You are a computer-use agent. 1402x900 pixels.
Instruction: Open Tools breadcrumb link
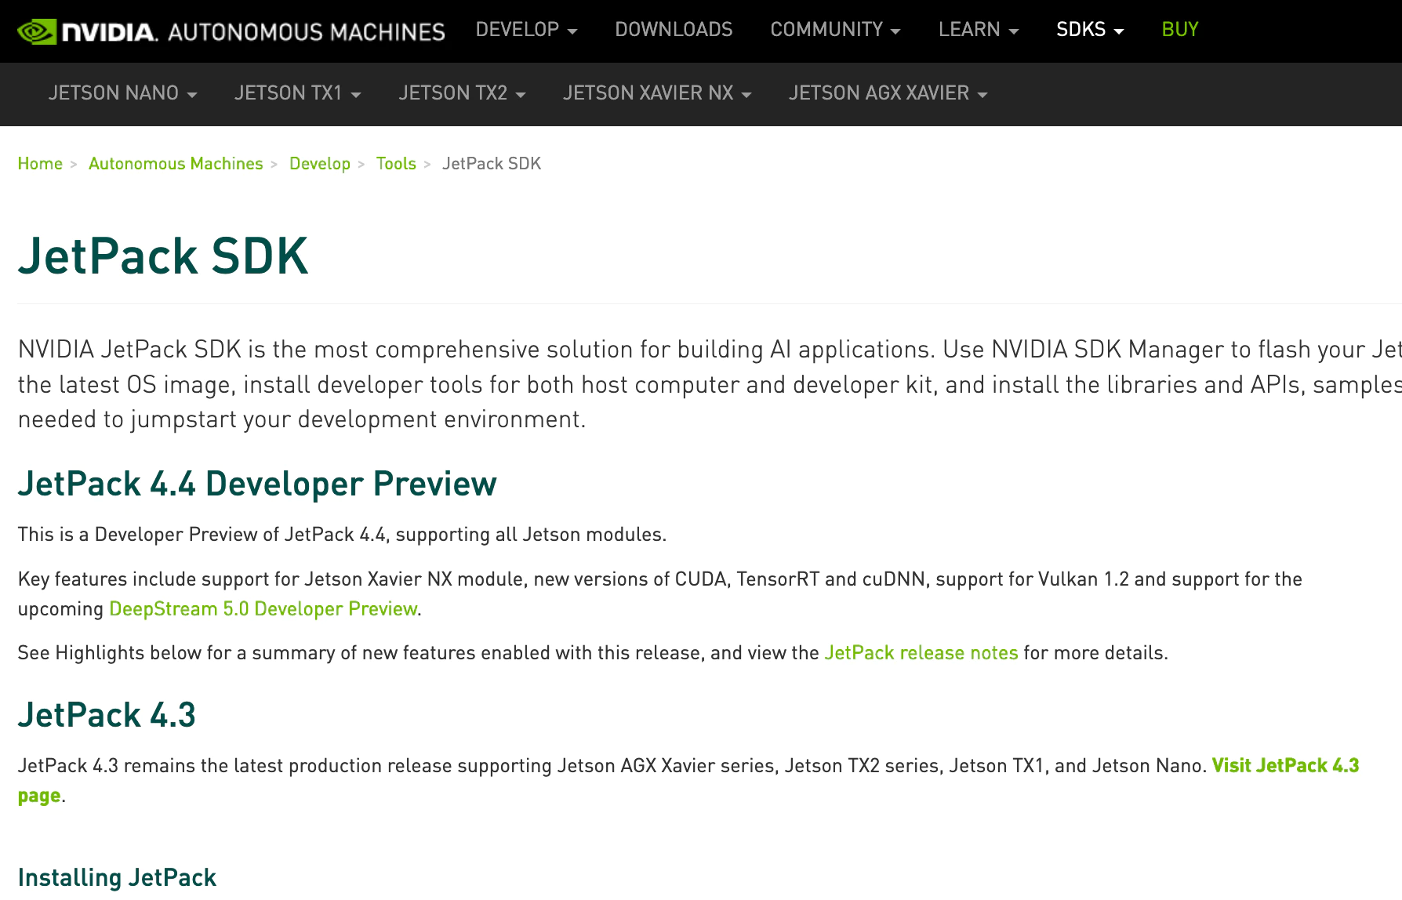point(396,164)
